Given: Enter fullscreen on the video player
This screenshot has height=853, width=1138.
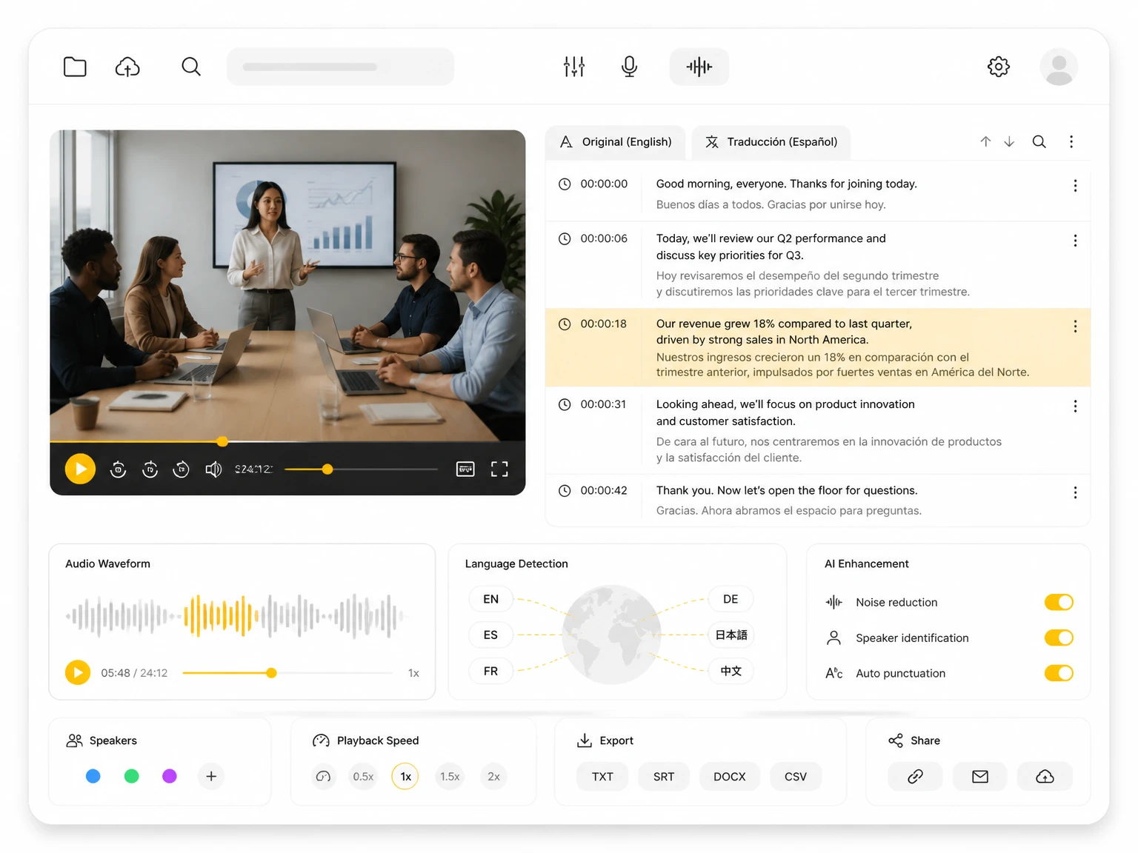Looking at the screenshot, I should (499, 469).
